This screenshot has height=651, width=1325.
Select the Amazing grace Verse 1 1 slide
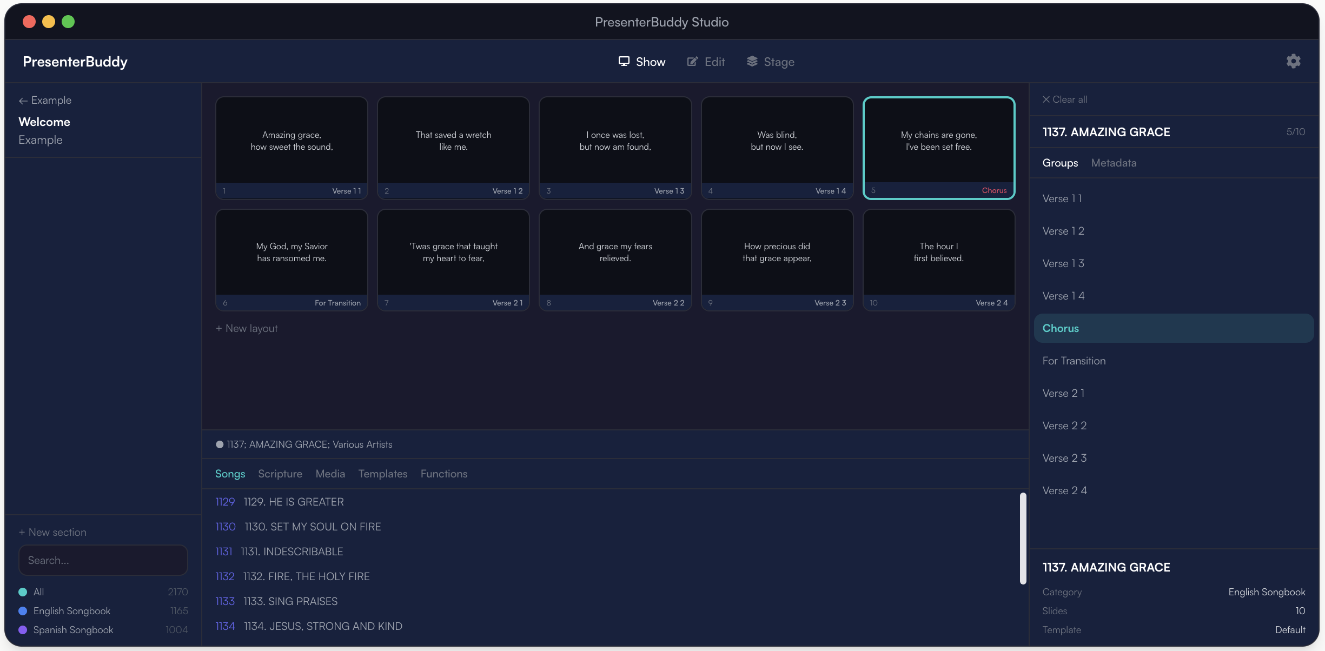tap(291, 147)
